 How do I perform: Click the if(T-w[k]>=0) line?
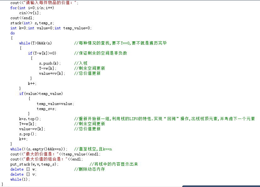point(42,53)
